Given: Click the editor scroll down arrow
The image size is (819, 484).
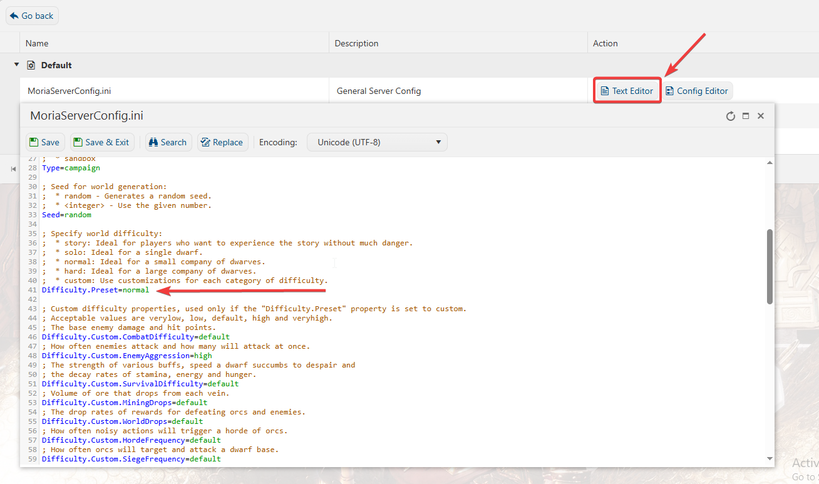Looking at the screenshot, I should (770, 458).
